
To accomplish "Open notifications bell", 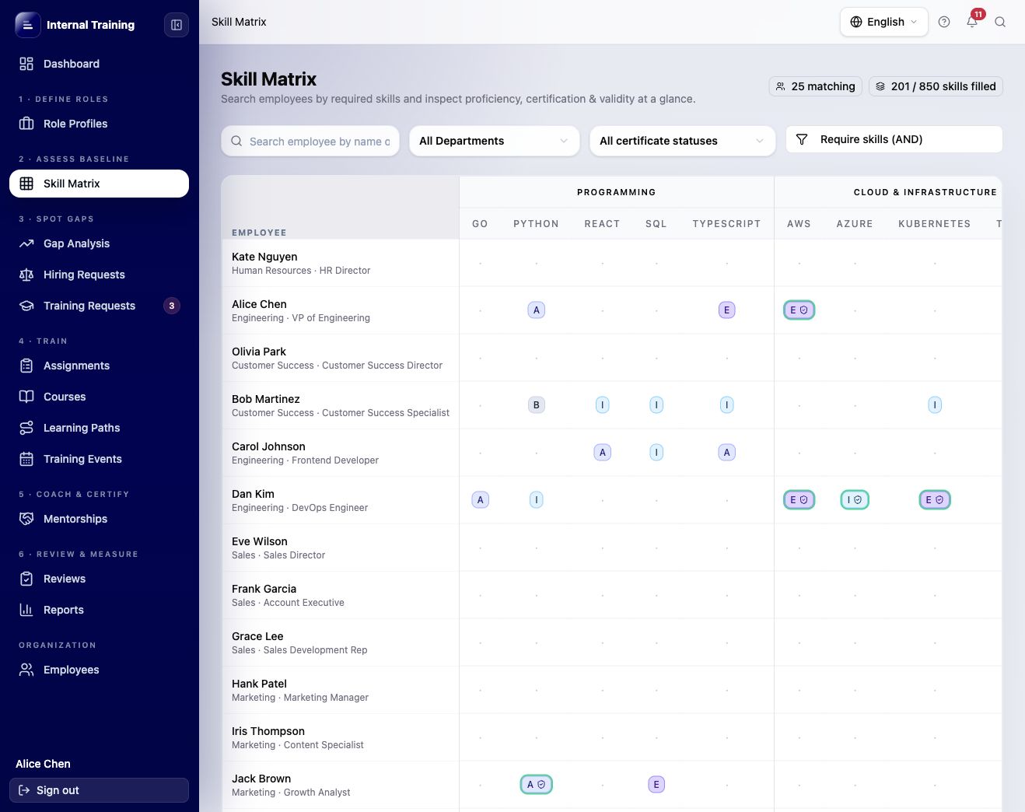I will [x=972, y=22].
